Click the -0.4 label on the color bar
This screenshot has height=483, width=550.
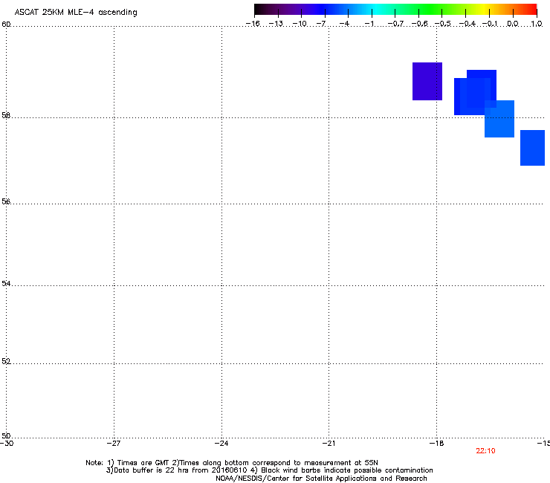467,24
